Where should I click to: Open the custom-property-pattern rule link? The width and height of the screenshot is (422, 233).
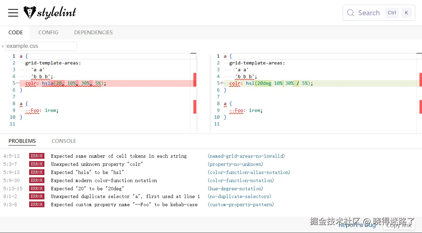pos(241,205)
